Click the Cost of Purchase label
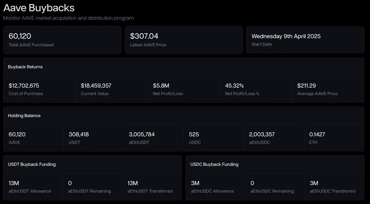Viewport: 370px width, 204px height. (x=26, y=94)
